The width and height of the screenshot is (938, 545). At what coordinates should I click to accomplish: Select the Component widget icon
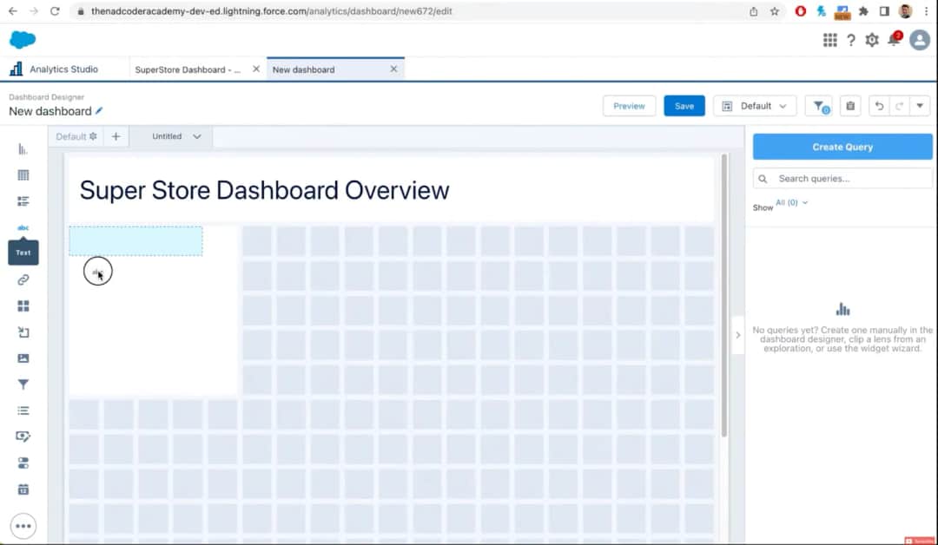[23, 332]
